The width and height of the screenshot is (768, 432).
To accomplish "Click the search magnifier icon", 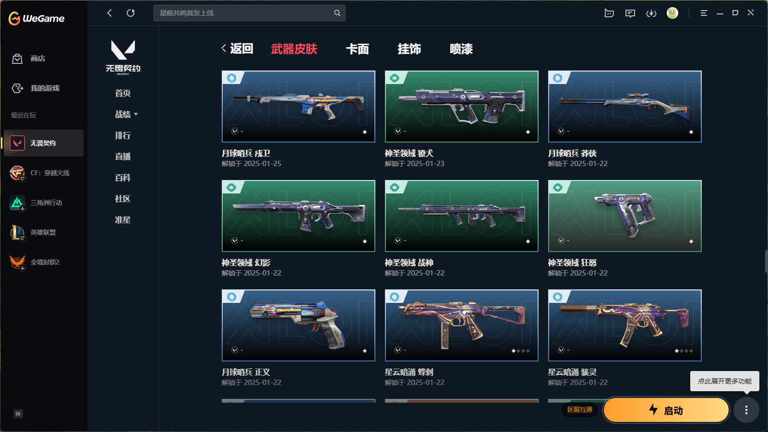I will point(337,13).
